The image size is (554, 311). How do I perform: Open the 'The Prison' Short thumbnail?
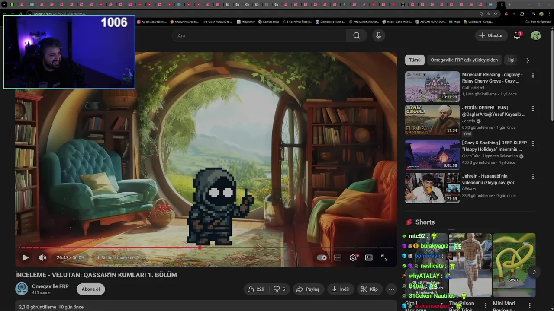point(470,265)
